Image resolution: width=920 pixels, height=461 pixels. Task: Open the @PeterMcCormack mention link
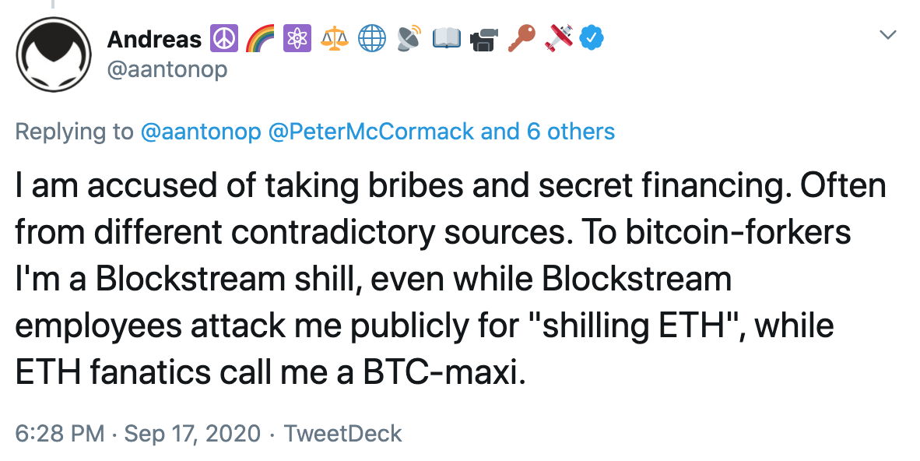(x=370, y=132)
